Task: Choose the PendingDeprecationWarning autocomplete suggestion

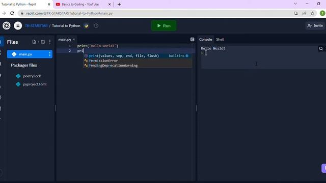Action: [x=138, y=66]
